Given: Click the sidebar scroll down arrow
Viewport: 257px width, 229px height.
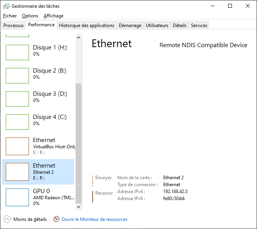Looking at the screenshot, I should (79, 207).
